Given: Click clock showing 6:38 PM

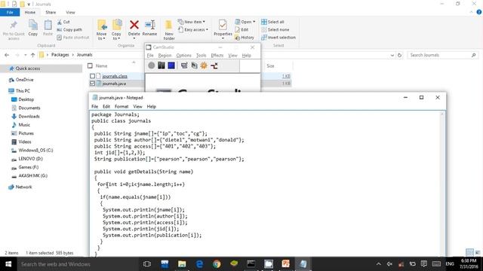Looking at the screenshot, I should tap(469, 261).
